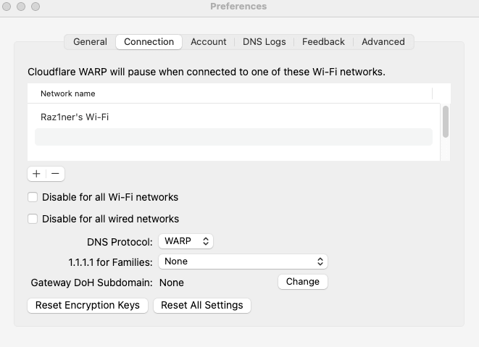Go to the DNS Logs tab
This screenshot has height=347, width=479.
[265, 42]
